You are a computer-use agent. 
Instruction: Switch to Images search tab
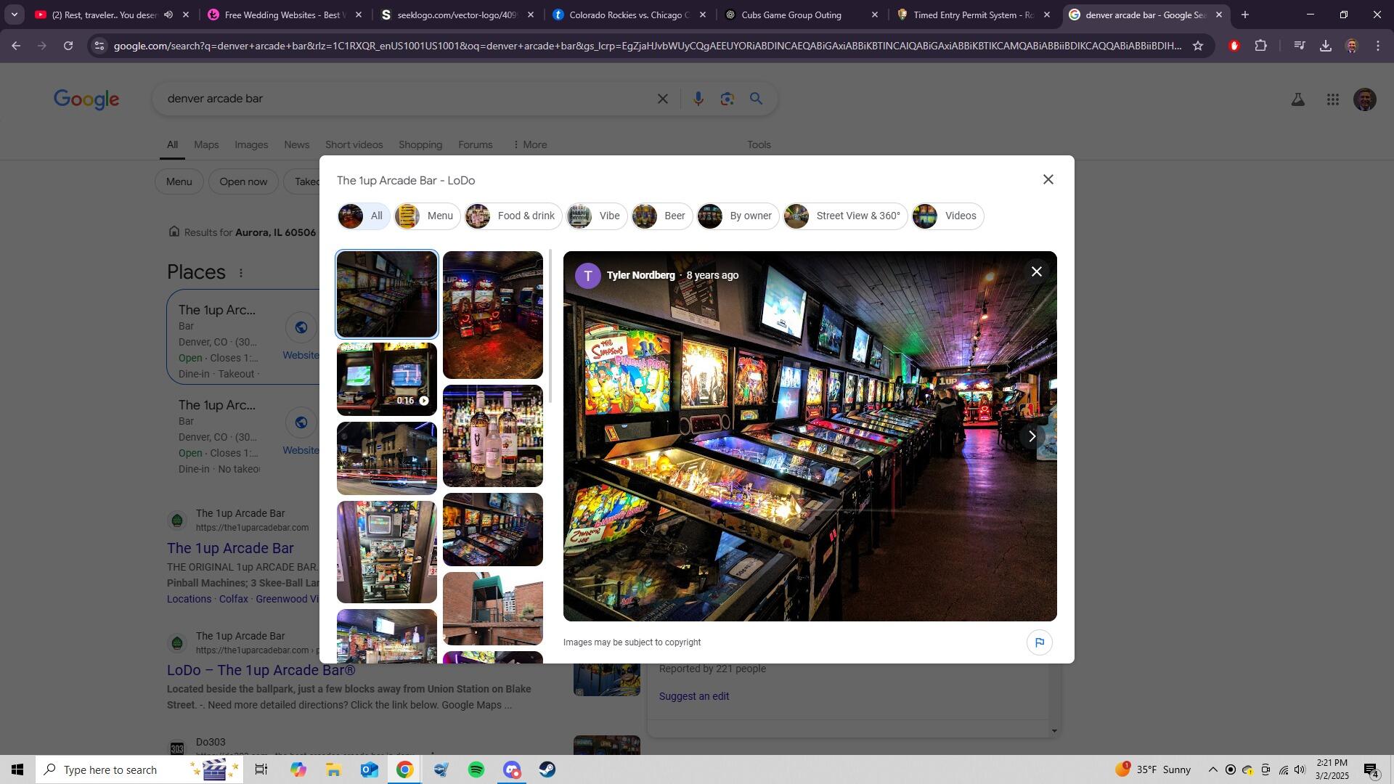point(251,144)
